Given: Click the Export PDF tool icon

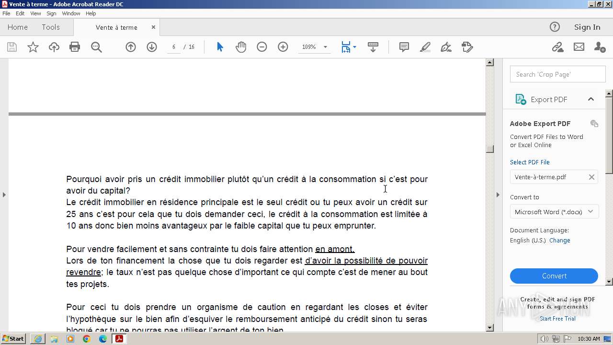Looking at the screenshot, I should click(x=521, y=99).
